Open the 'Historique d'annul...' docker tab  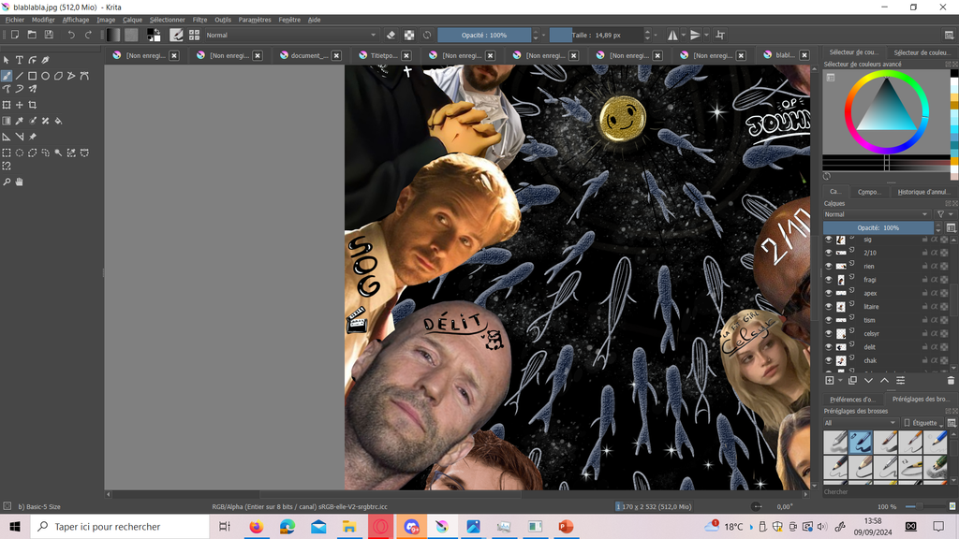pyautogui.click(x=922, y=192)
